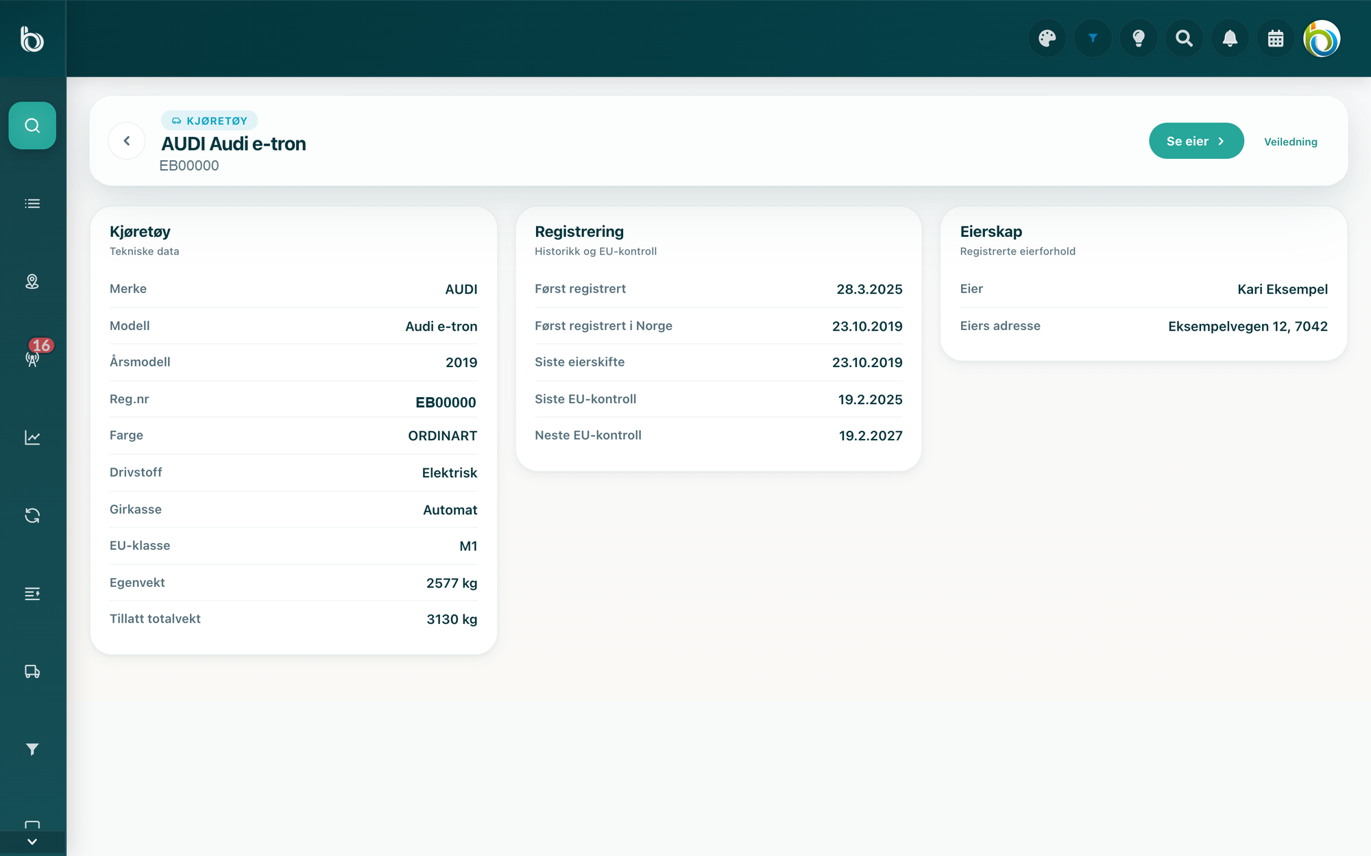
Task: Open the magnifier search in the header
Action: pos(1184,38)
